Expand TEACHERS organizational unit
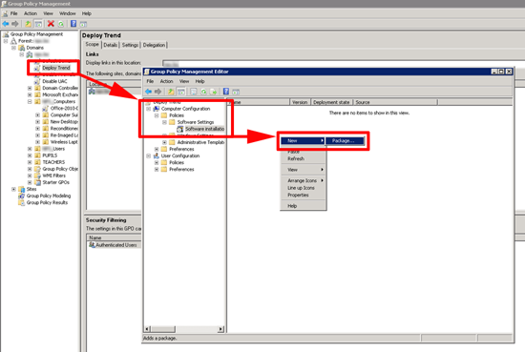This screenshot has height=352, width=525. (x=30, y=162)
